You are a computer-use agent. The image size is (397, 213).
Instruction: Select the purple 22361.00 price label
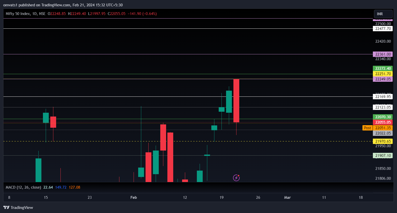(x=383, y=54)
